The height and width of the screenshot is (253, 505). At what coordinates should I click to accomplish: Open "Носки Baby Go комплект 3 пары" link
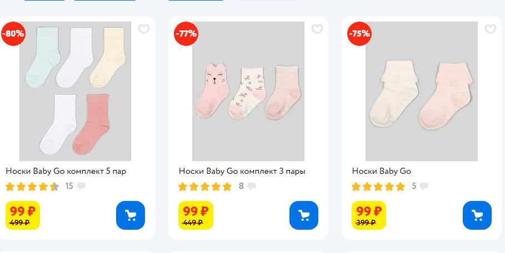pos(242,171)
